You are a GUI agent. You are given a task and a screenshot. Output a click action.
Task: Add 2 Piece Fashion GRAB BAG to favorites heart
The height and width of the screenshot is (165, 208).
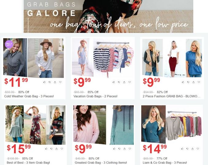[199, 82]
